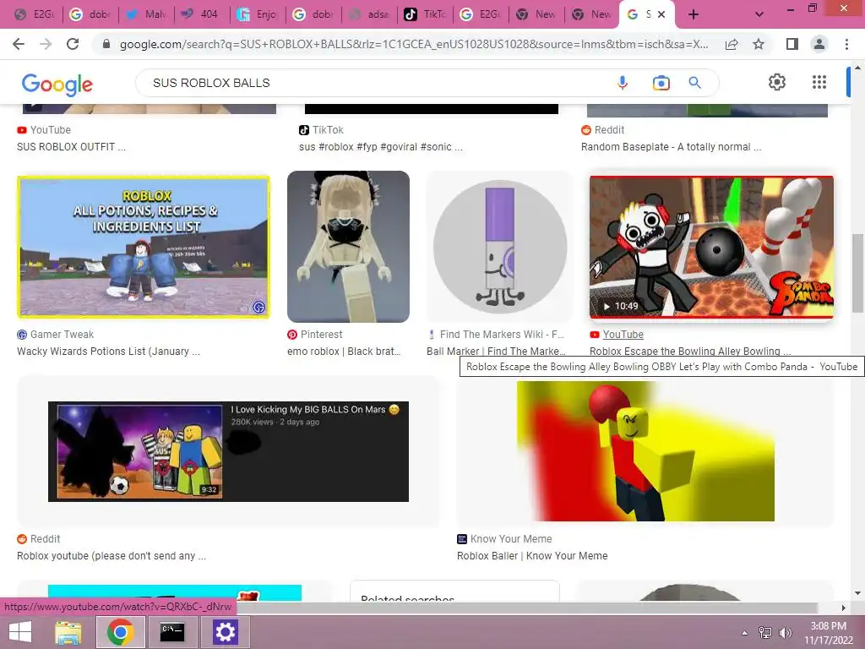The image size is (865, 649).
Task: Open the browser side panel
Action: pos(792,44)
